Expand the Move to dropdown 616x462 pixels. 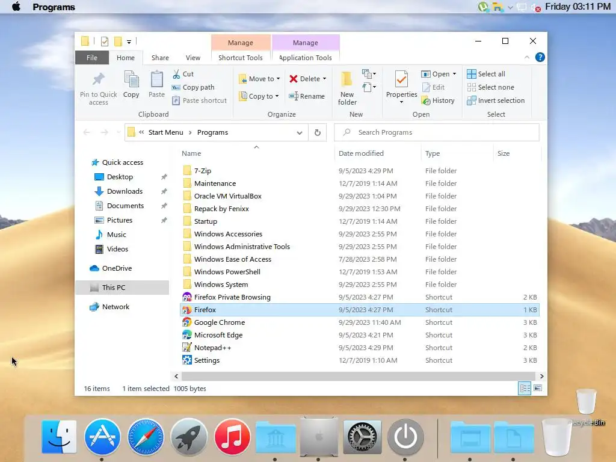278,79
